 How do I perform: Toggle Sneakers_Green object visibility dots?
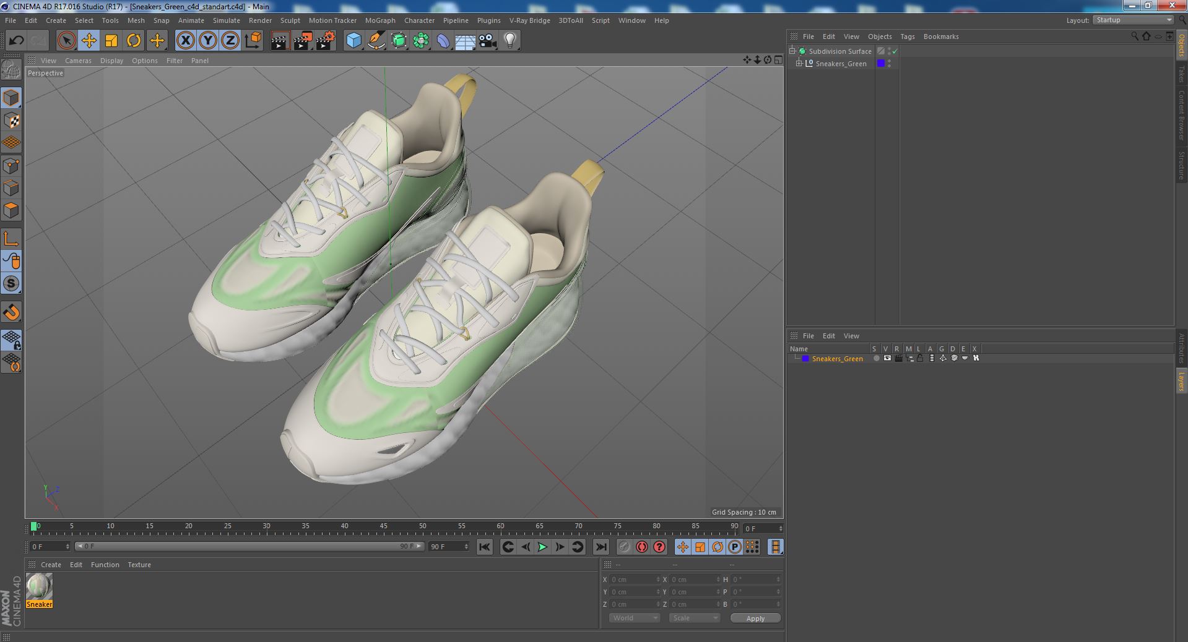[889, 64]
